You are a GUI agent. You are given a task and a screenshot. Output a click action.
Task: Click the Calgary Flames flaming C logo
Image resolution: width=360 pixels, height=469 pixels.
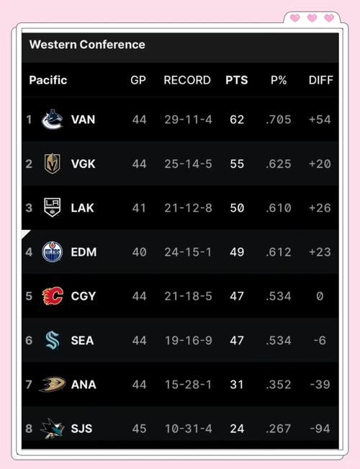coord(53,296)
